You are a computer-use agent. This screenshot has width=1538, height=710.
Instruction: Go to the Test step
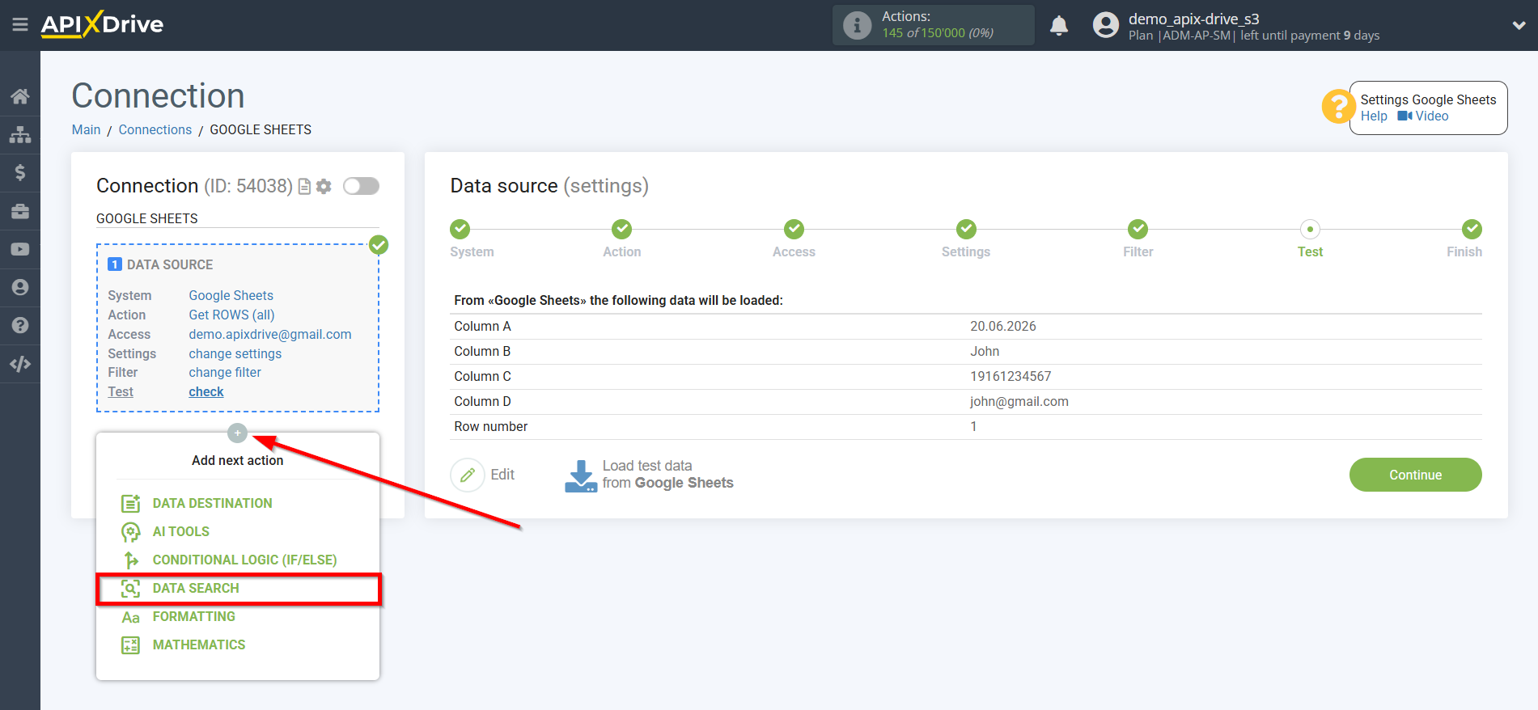pyautogui.click(x=1310, y=229)
